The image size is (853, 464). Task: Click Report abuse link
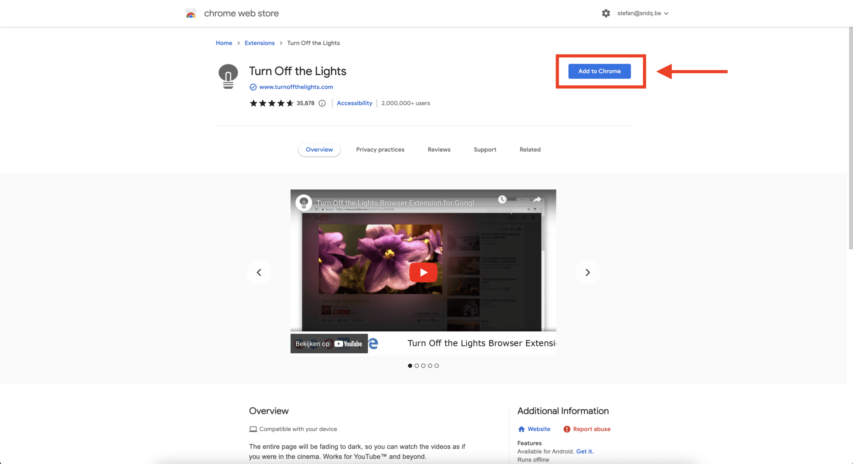click(x=587, y=429)
